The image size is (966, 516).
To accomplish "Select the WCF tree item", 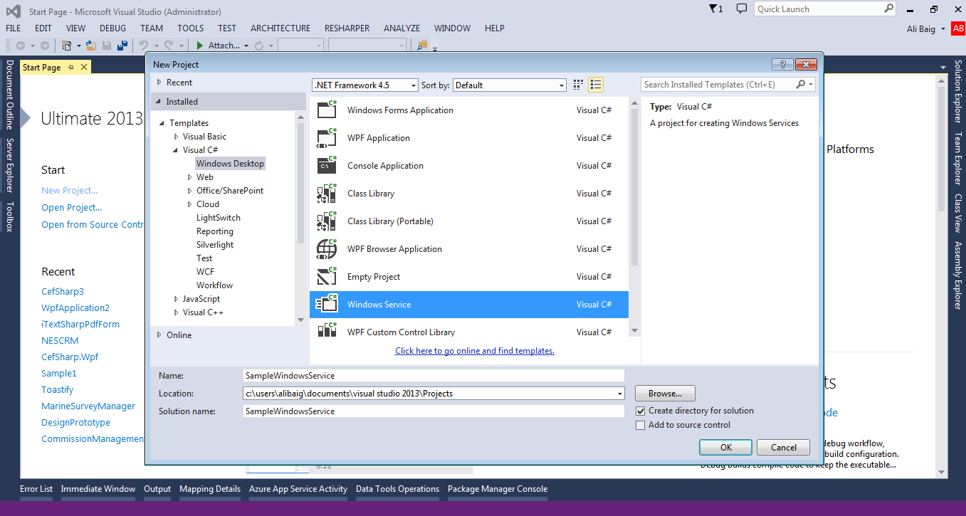I will click(x=205, y=272).
